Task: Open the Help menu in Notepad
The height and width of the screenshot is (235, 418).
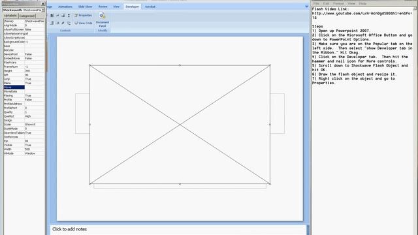Action: (362, 3)
